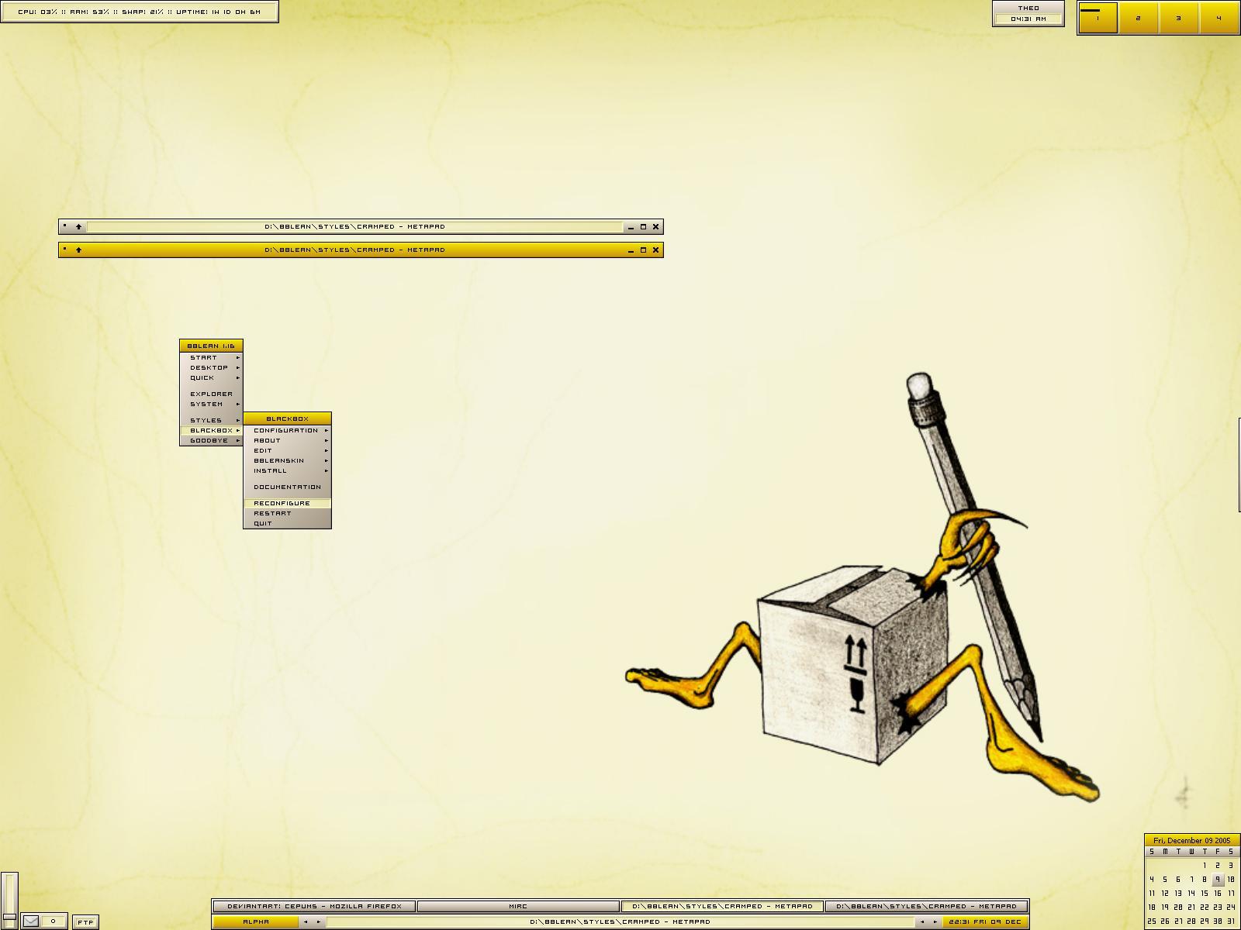Image resolution: width=1241 pixels, height=930 pixels.
Task: Click the calendar header Fri, December 09 2005
Action: pos(1191,840)
